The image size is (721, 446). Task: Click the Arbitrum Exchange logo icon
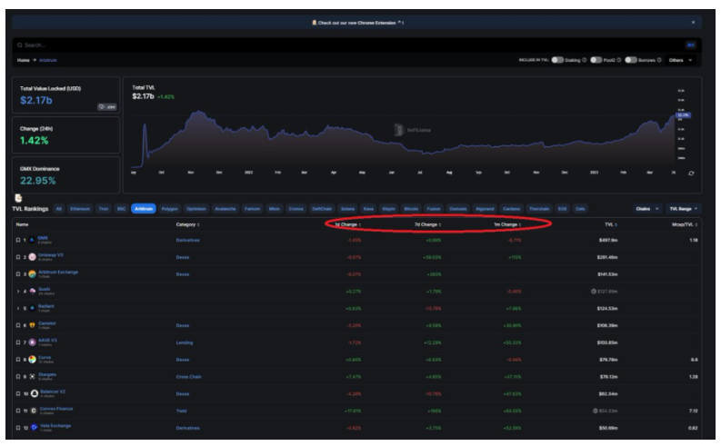(32, 274)
